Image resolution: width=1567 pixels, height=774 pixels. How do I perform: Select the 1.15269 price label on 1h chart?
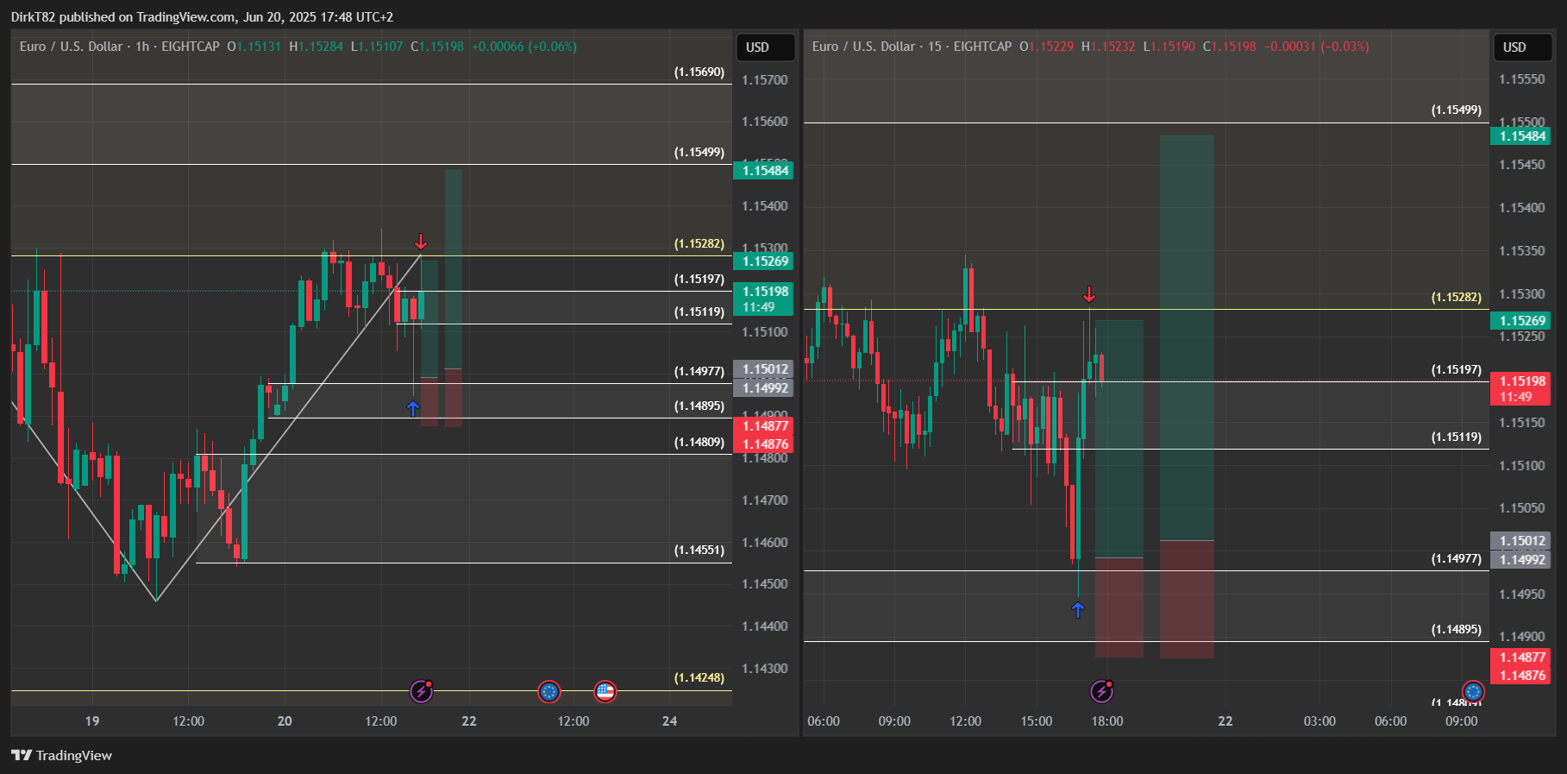click(x=763, y=261)
